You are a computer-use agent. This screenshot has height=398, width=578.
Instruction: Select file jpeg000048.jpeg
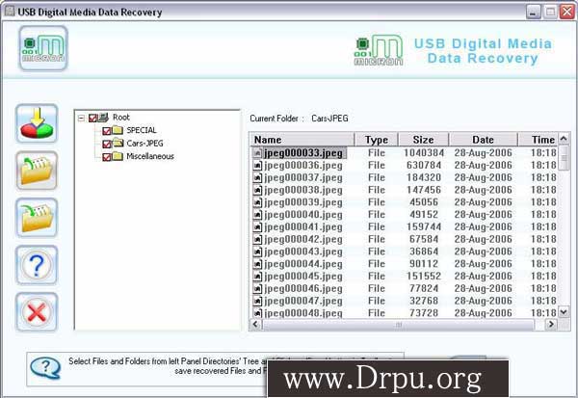tap(303, 313)
